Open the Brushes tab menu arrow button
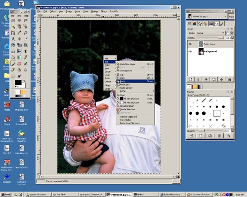This screenshot has width=247, height=197. point(228,92)
